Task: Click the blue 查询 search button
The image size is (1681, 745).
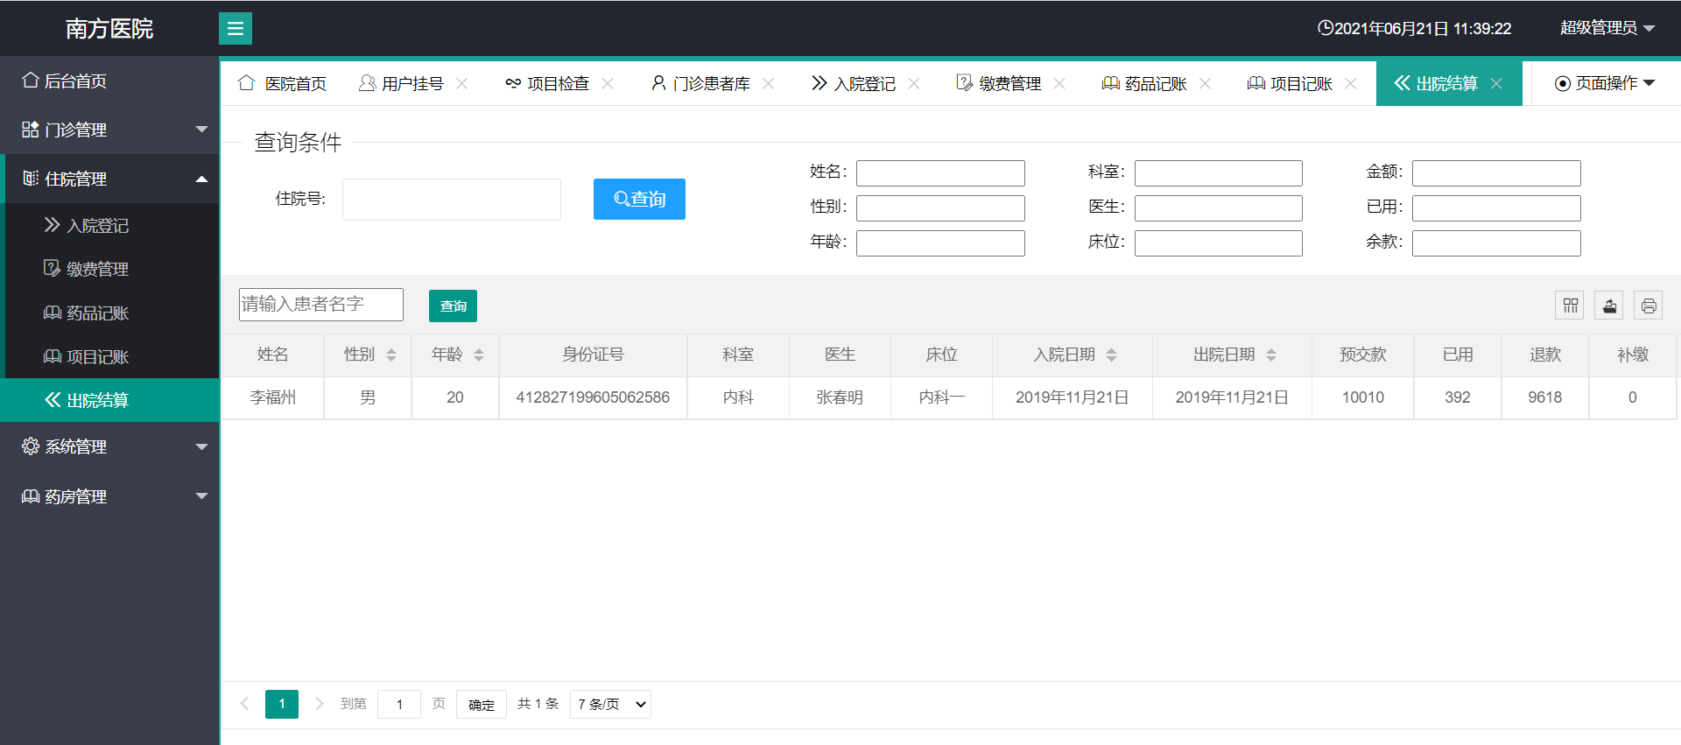Action: point(639,199)
